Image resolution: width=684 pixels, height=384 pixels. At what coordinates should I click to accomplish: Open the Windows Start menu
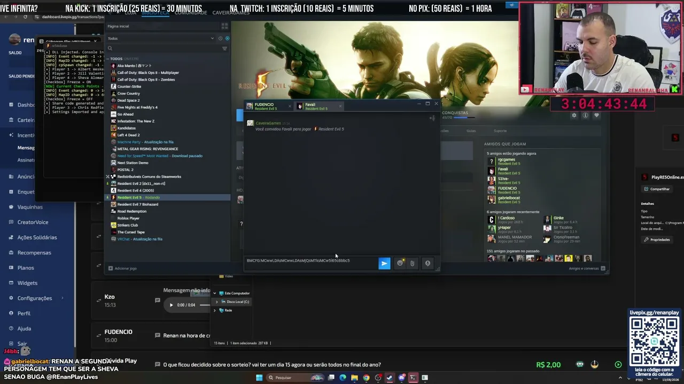[x=259, y=378]
